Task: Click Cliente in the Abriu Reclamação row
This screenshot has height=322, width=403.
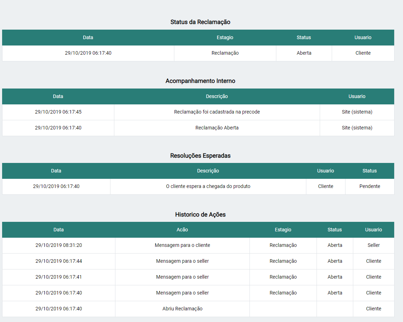Action: click(373, 309)
